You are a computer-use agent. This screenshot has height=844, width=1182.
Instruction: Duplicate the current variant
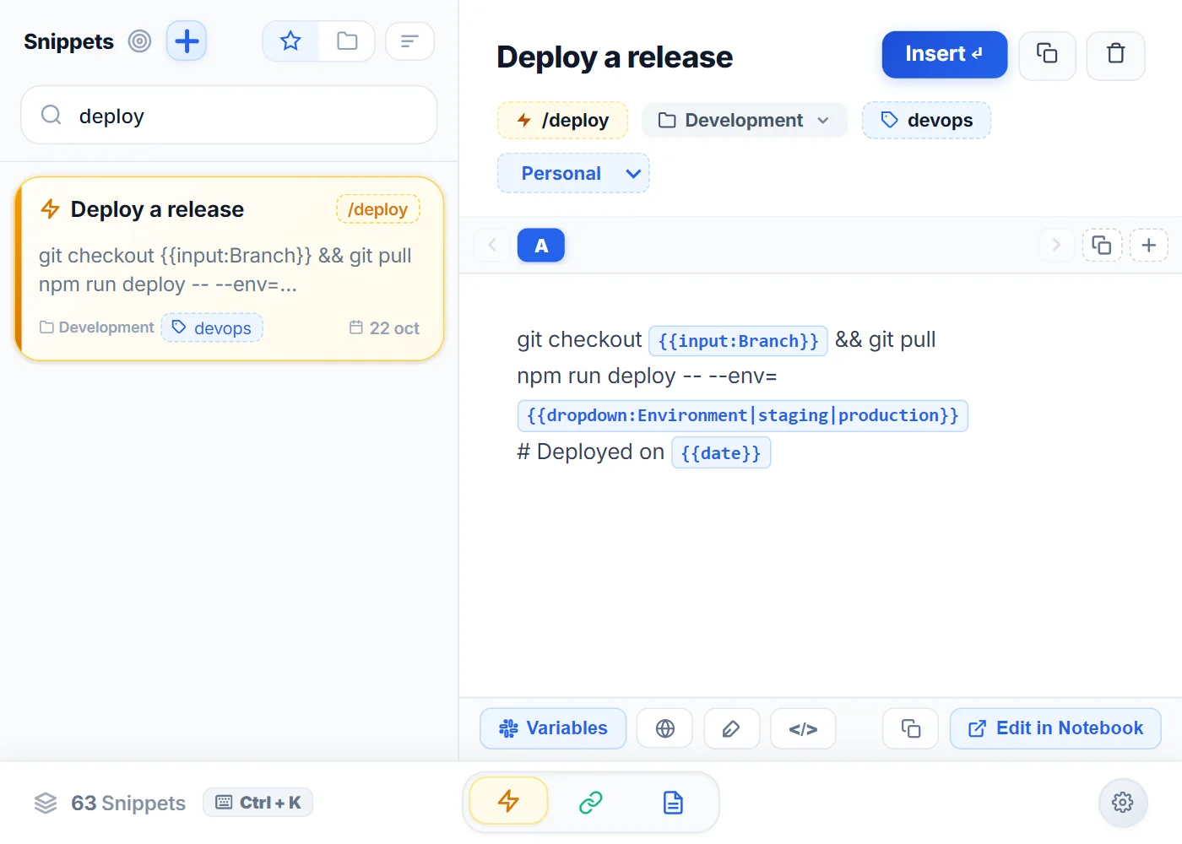pyautogui.click(x=1102, y=245)
